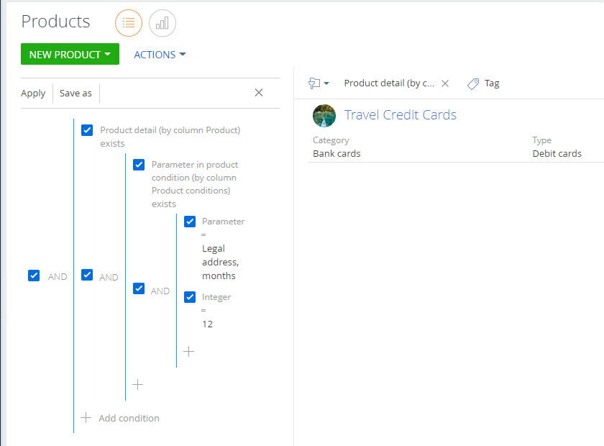
Task: Clear the filter using the X icon
Action: [258, 93]
